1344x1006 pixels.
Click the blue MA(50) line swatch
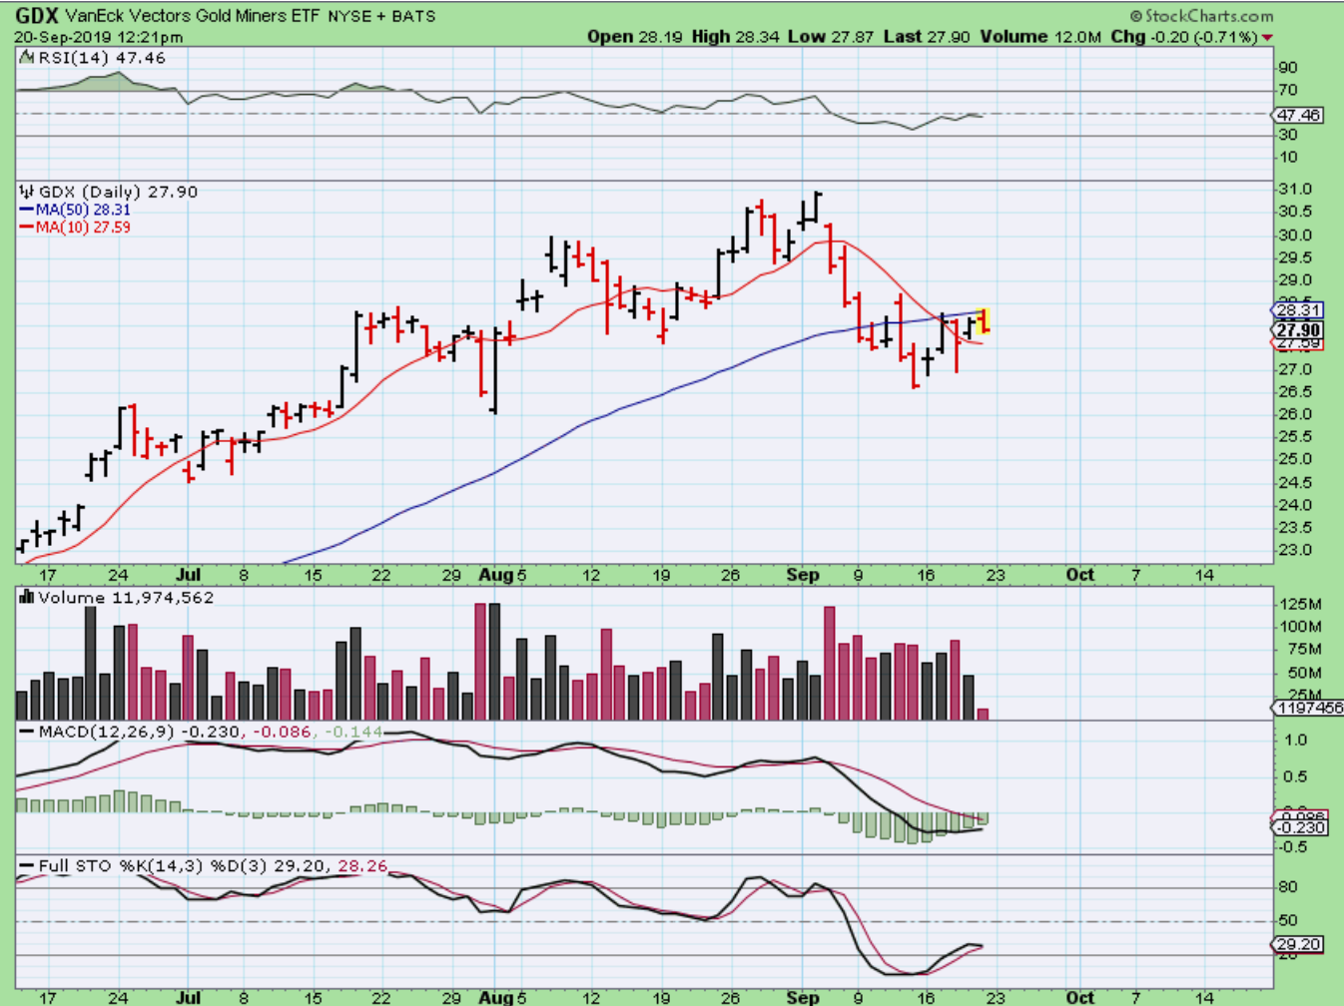(27, 210)
